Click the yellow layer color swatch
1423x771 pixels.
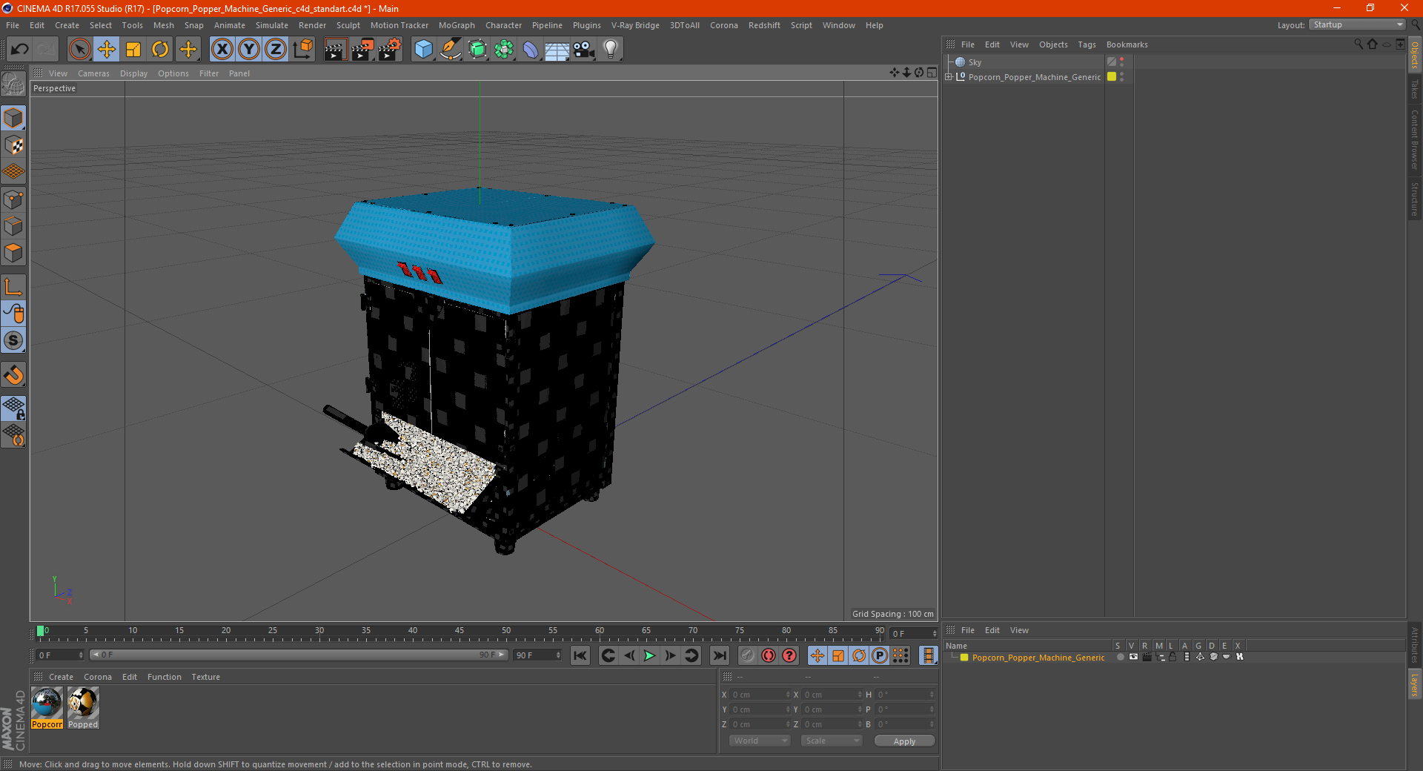point(964,658)
